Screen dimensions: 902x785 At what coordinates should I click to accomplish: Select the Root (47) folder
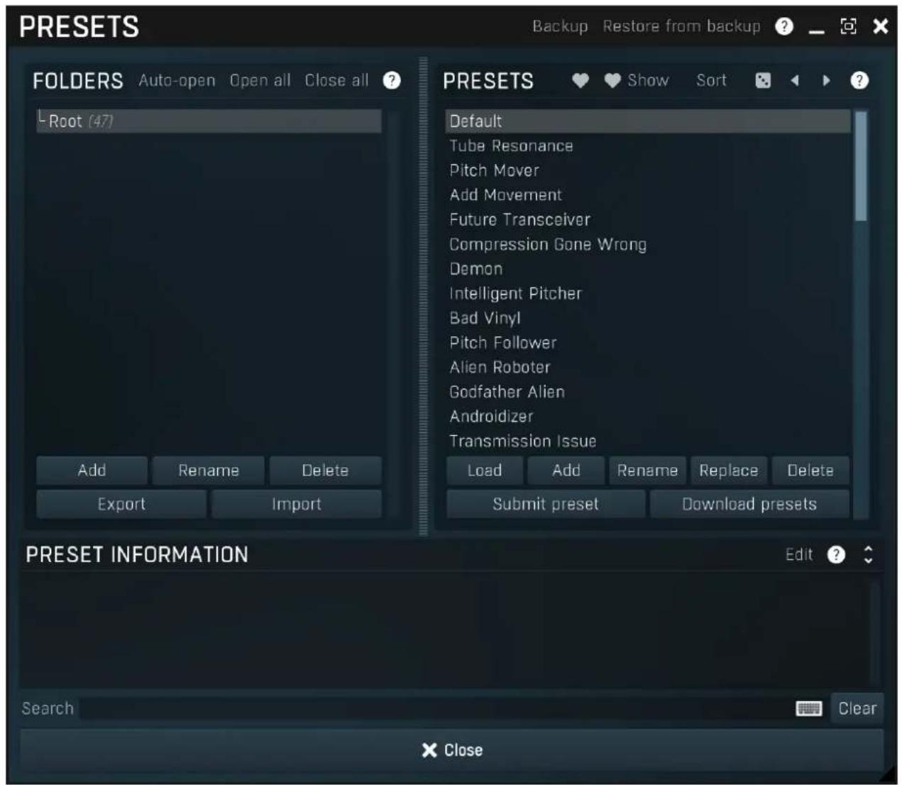[x=209, y=121]
